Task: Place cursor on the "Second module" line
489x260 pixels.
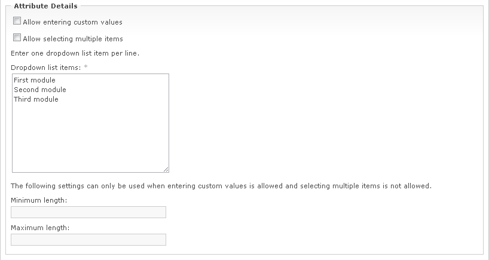Action: [40, 90]
